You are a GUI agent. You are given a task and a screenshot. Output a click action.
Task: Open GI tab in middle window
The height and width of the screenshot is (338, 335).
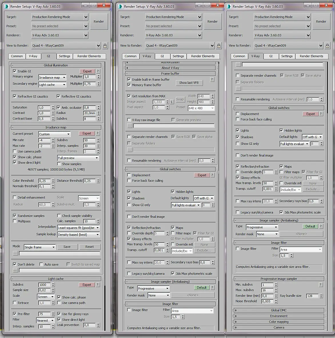(162, 56)
